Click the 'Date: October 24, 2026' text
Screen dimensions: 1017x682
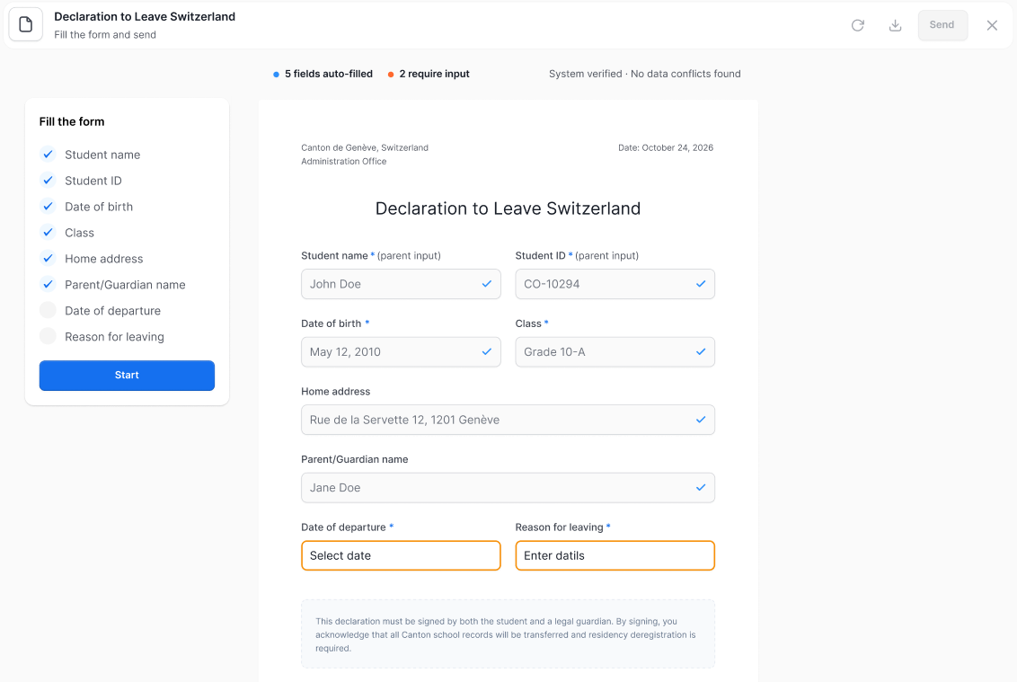(666, 148)
